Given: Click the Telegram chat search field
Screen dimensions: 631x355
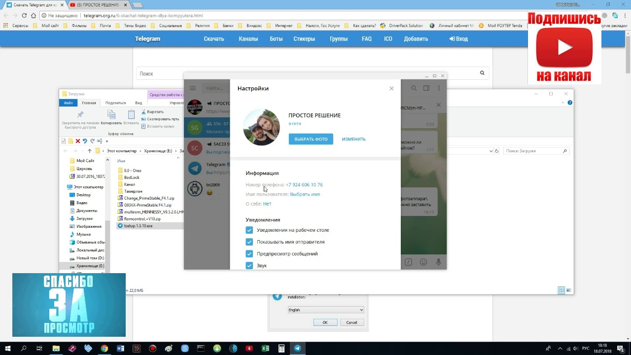Looking at the screenshot, I should point(215,88).
